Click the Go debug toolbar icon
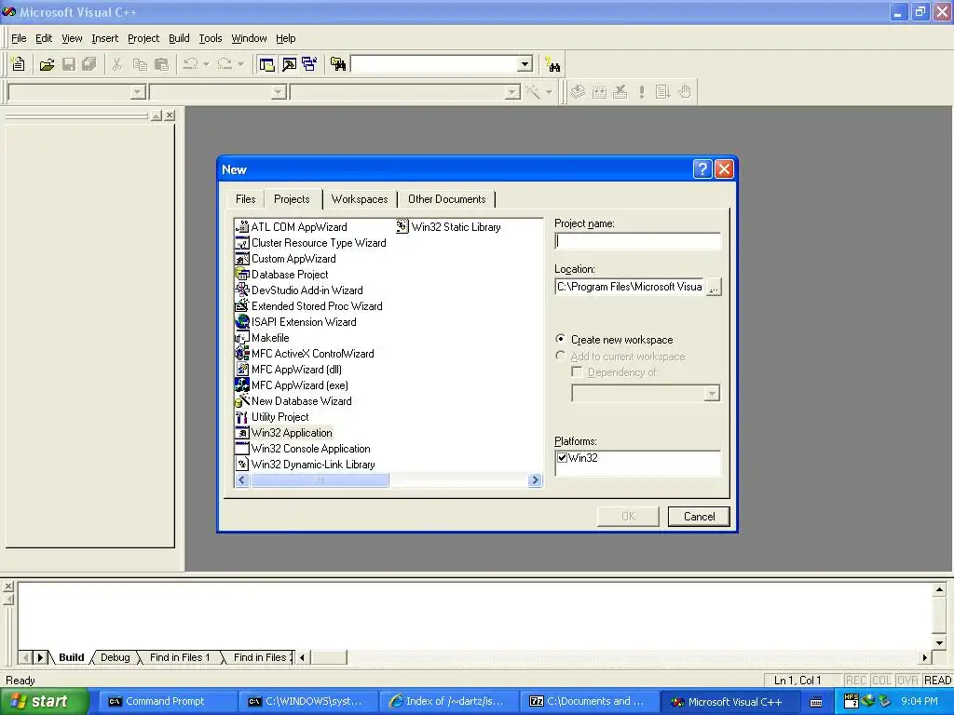The height and width of the screenshot is (715, 954). pos(662,92)
